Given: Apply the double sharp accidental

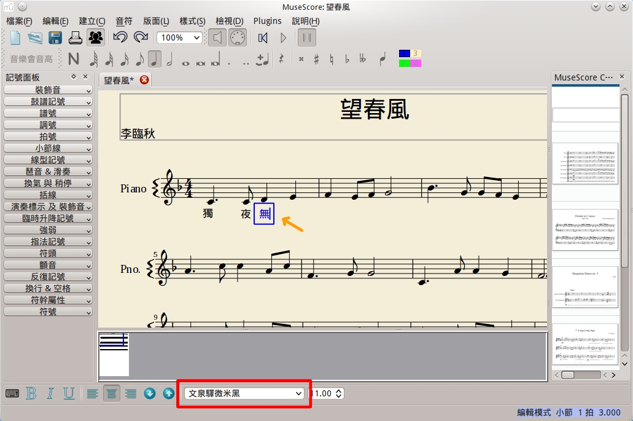Looking at the screenshot, I should click(x=301, y=60).
